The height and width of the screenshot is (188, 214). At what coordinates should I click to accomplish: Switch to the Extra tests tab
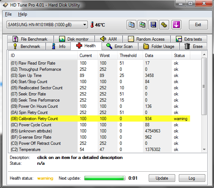[x=189, y=39]
